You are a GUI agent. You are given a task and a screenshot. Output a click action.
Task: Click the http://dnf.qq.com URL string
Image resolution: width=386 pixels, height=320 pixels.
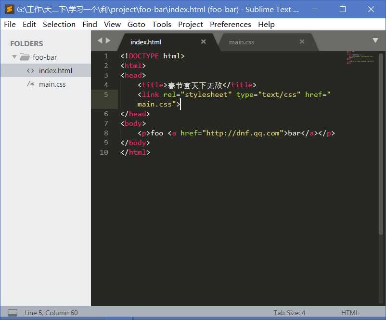[243, 133]
